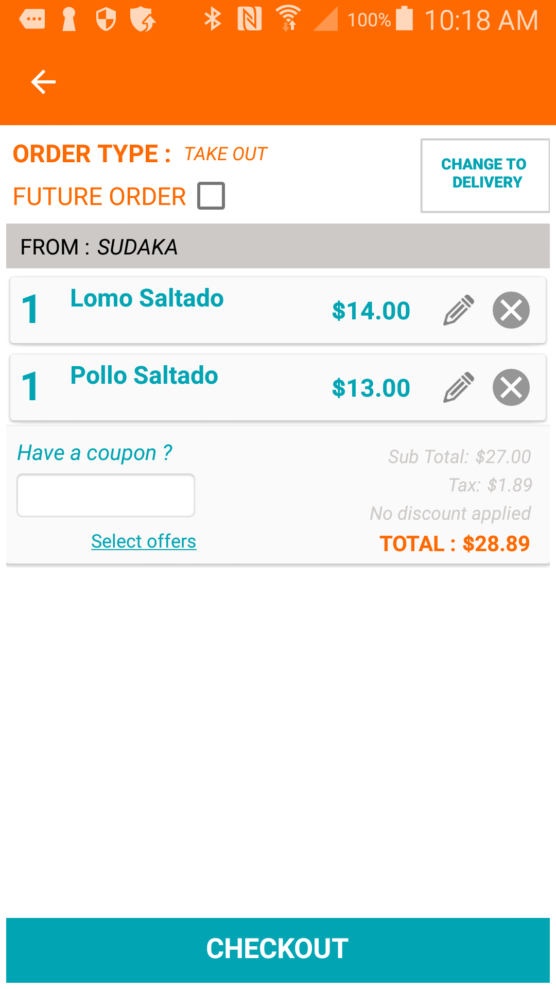556x989 pixels.
Task: Remove Lomo Saltado from the order
Action: (511, 310)
